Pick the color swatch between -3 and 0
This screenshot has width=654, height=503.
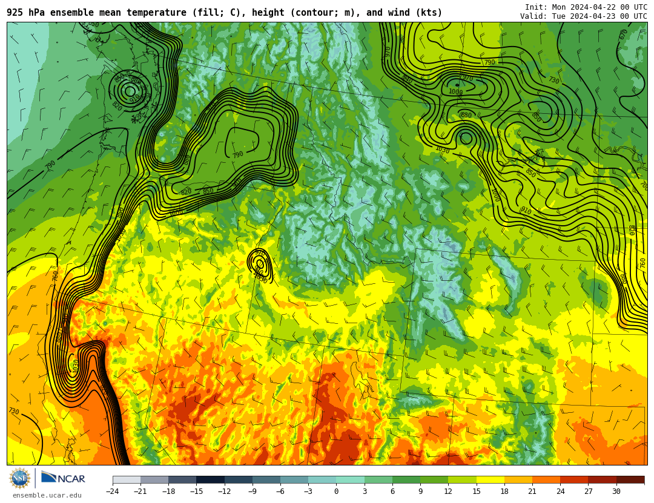point(322,479)
